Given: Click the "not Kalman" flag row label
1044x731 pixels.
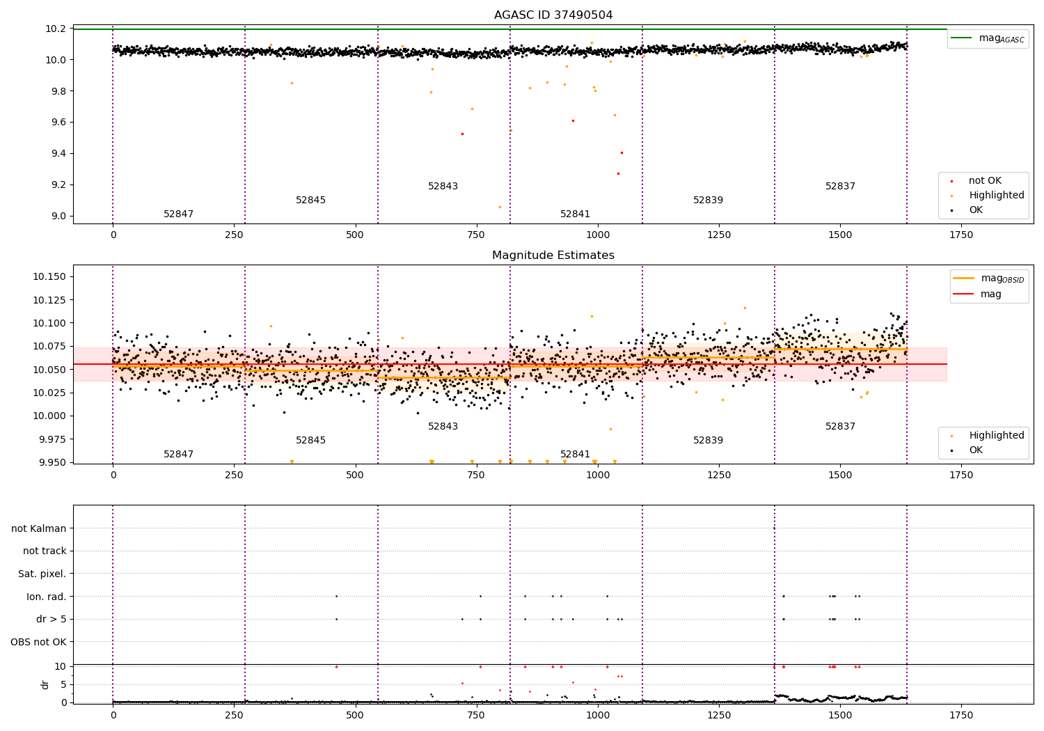Looking at the screenshot, I should tap(39, 528).
